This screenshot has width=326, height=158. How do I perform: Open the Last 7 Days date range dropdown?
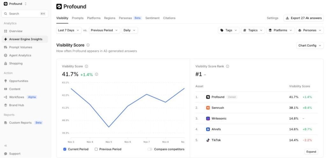pyautogui.click(x=69, y=30)
